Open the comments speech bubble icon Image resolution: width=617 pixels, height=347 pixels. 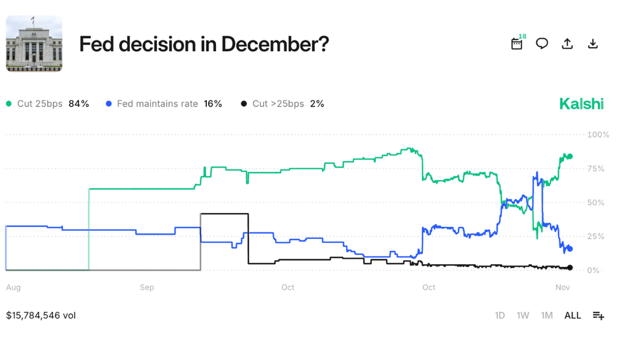(x=542, y=44)
